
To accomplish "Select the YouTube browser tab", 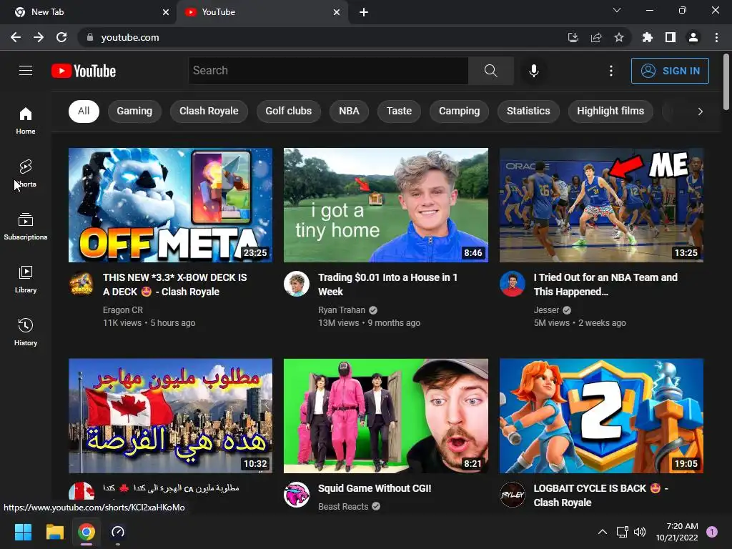I will (x=262, y=12).
